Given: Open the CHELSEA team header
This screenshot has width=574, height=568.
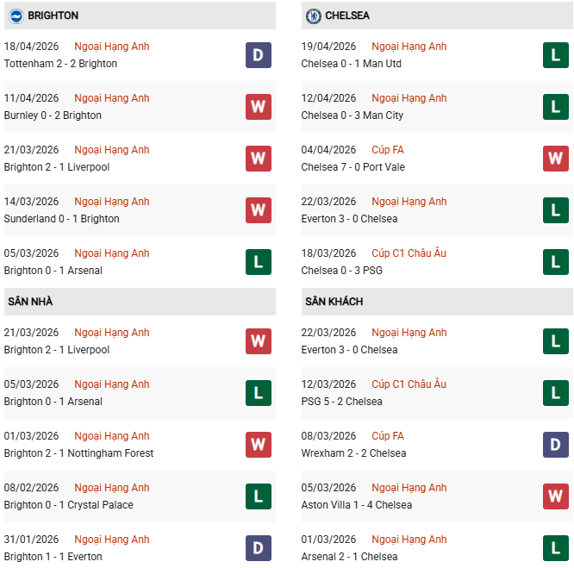Looking at the screenshot, I should coord(348,16).
